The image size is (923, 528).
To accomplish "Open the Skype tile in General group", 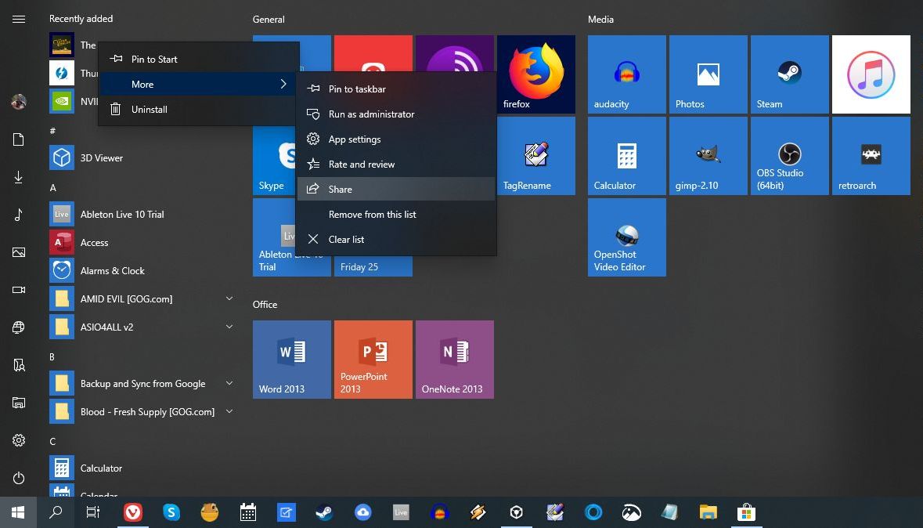I will 274,156.
